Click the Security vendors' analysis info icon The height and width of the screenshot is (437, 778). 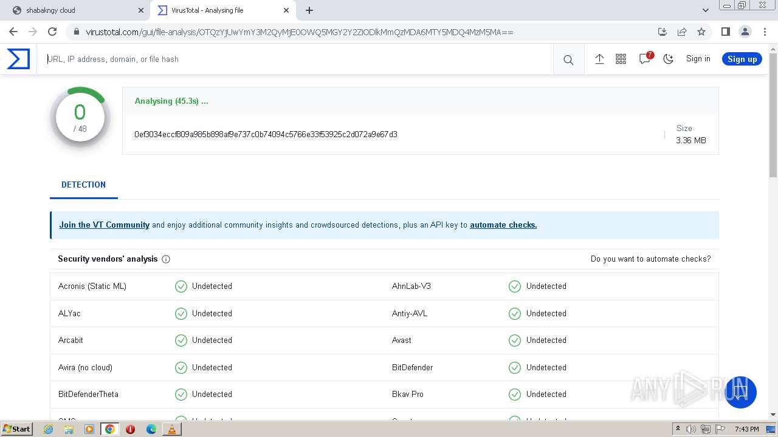click(166, 259)
